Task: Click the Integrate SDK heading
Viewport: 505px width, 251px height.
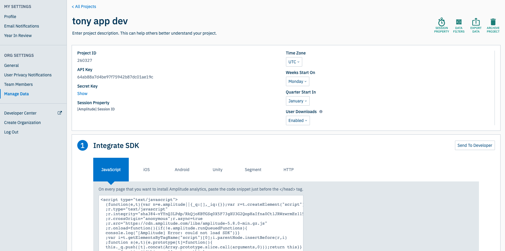Action: [116, 146]
